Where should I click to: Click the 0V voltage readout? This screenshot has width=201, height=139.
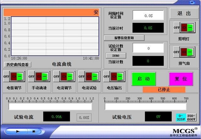[x=158, y=116]
